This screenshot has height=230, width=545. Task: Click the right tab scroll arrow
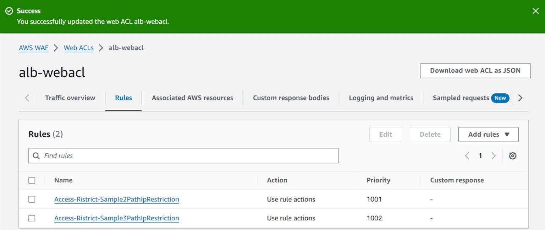click(x=520, y=98)
